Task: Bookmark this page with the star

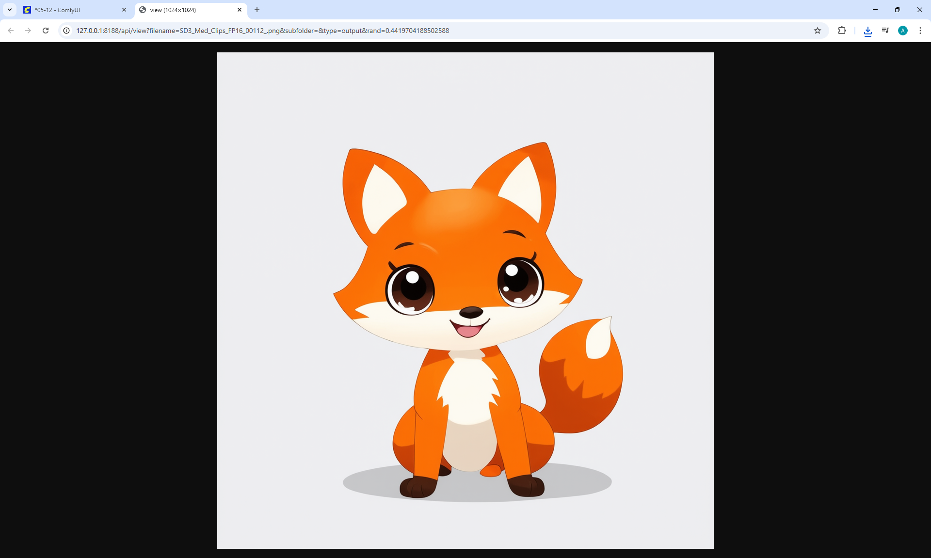Action: [x=818, y=31]
